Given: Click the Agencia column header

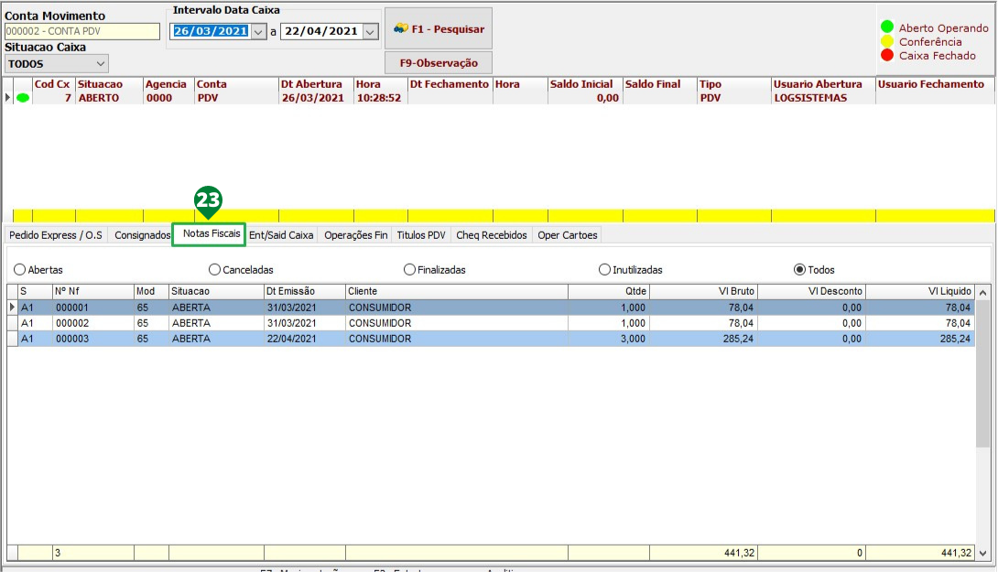Looking at the screenshot, I should click(168, 84).
